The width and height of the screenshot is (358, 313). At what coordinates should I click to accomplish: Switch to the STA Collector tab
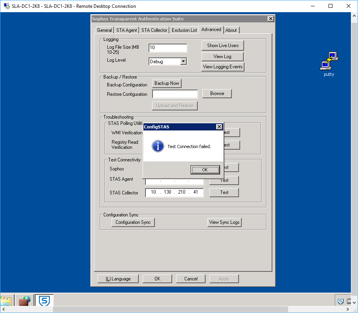[x=154, y=30]
